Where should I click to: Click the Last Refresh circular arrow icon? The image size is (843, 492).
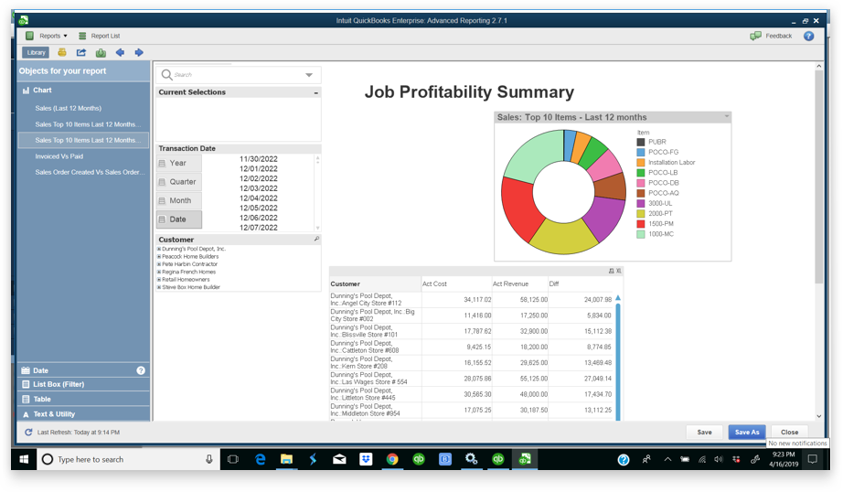tap(28, 432)
